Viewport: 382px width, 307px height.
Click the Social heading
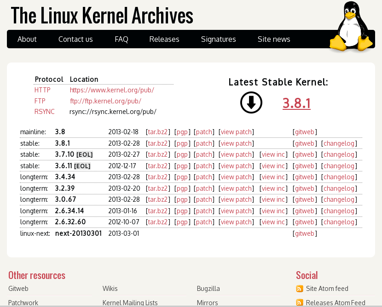(307, 275)
